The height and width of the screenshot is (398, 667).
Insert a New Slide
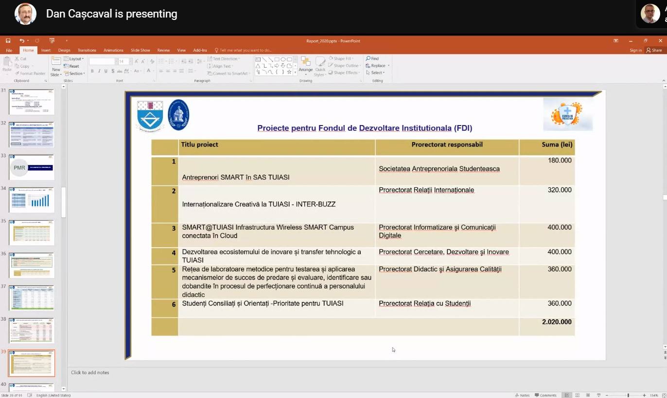pos(56,66)
